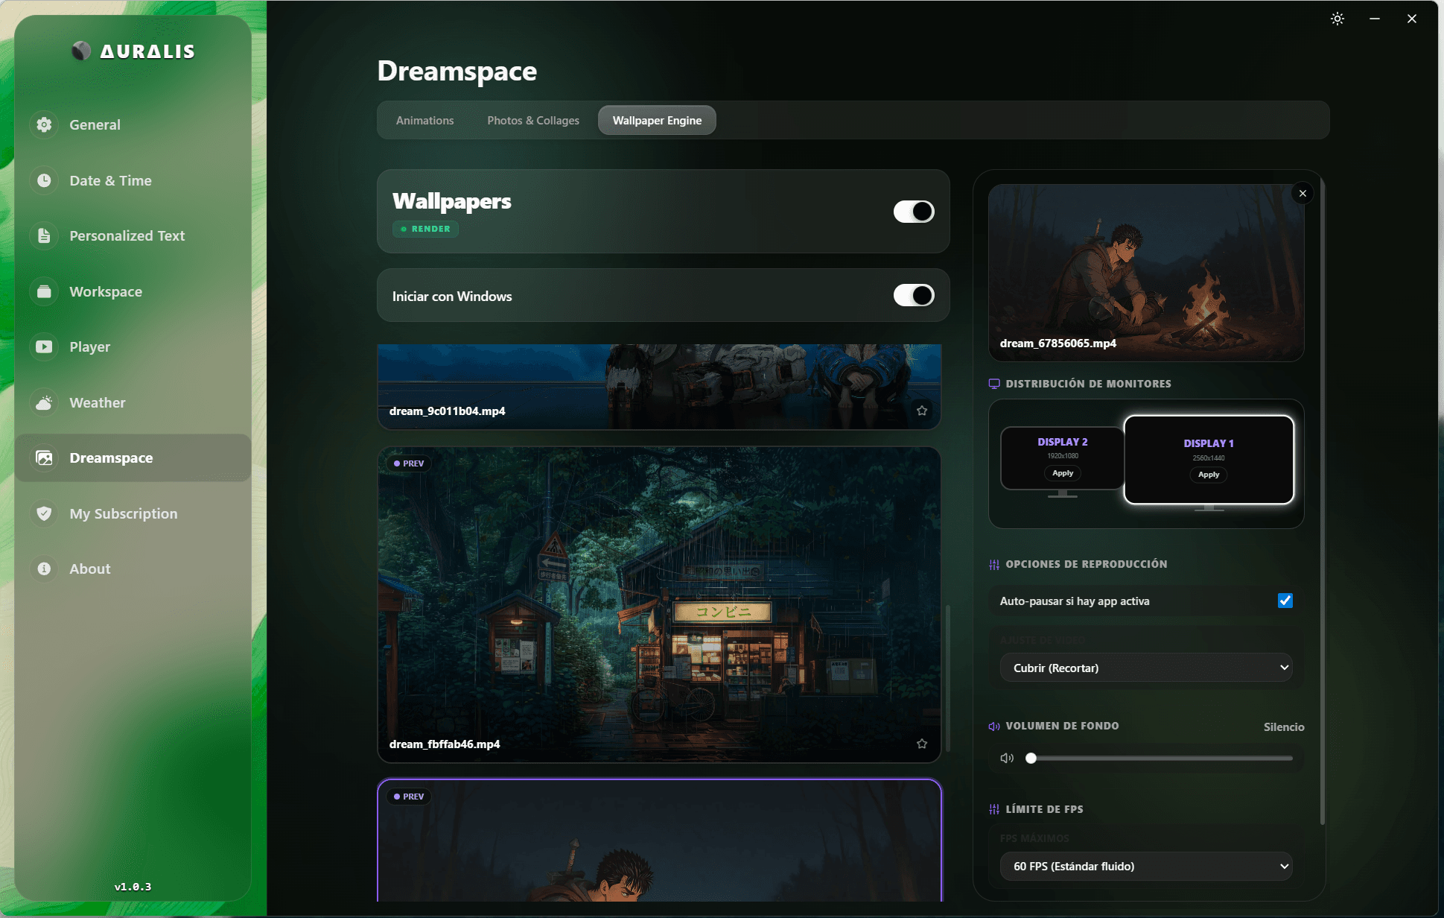Click the About info icon
Image resolution: width=1444 pixels, height=918 pixels.
[x=45, y=569]
